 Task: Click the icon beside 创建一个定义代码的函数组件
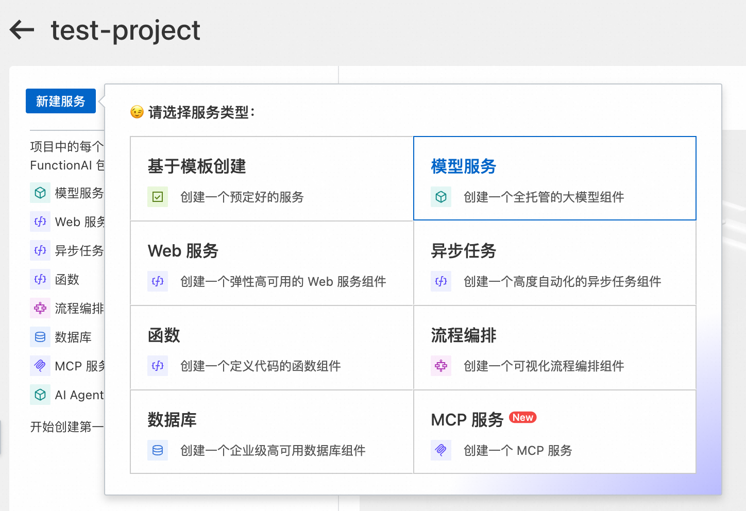(x=158, y=366)
